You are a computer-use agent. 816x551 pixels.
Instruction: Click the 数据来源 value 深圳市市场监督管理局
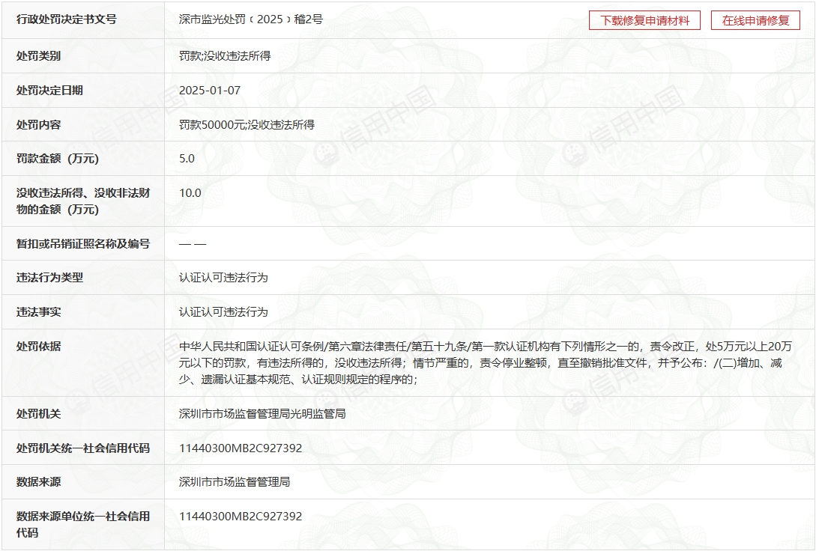coord(235,481)
